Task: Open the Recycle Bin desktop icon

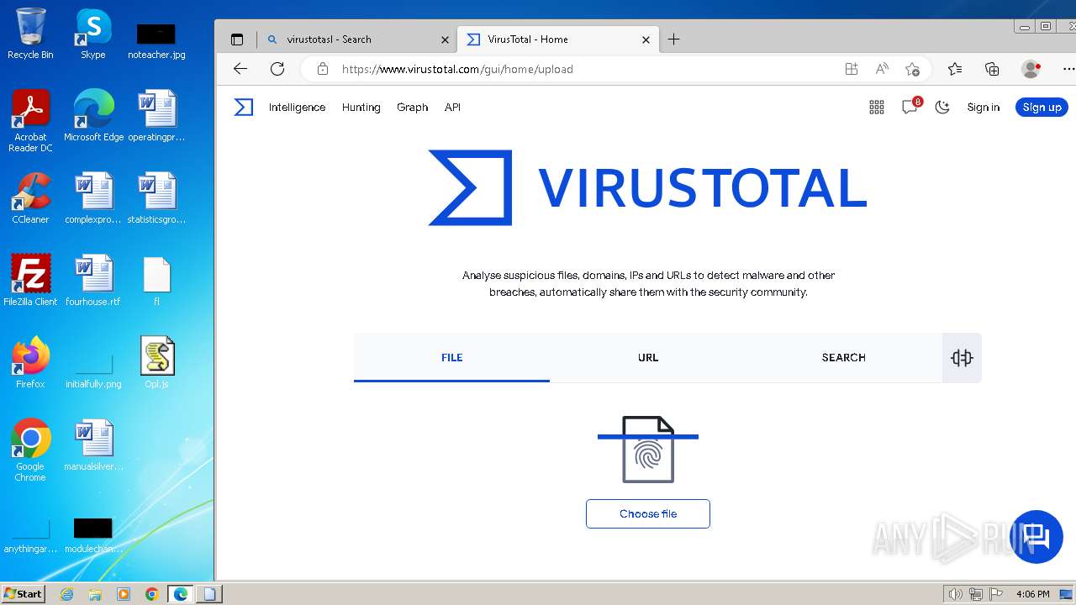Action: pos(30,34)
